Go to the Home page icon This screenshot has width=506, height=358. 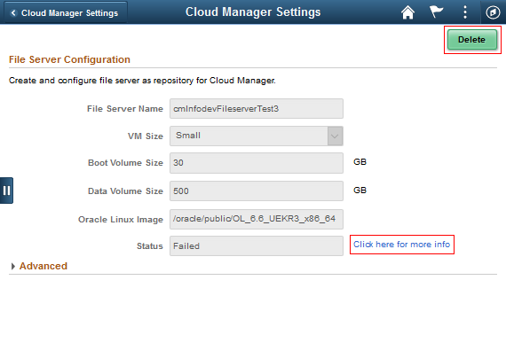tap(407, 12)
